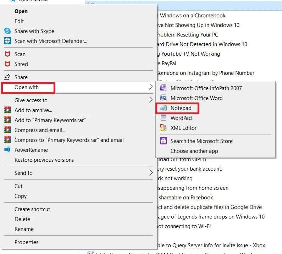
Task: Click the McAfee icon next to Shred
Action: click(x=7, y=64)
